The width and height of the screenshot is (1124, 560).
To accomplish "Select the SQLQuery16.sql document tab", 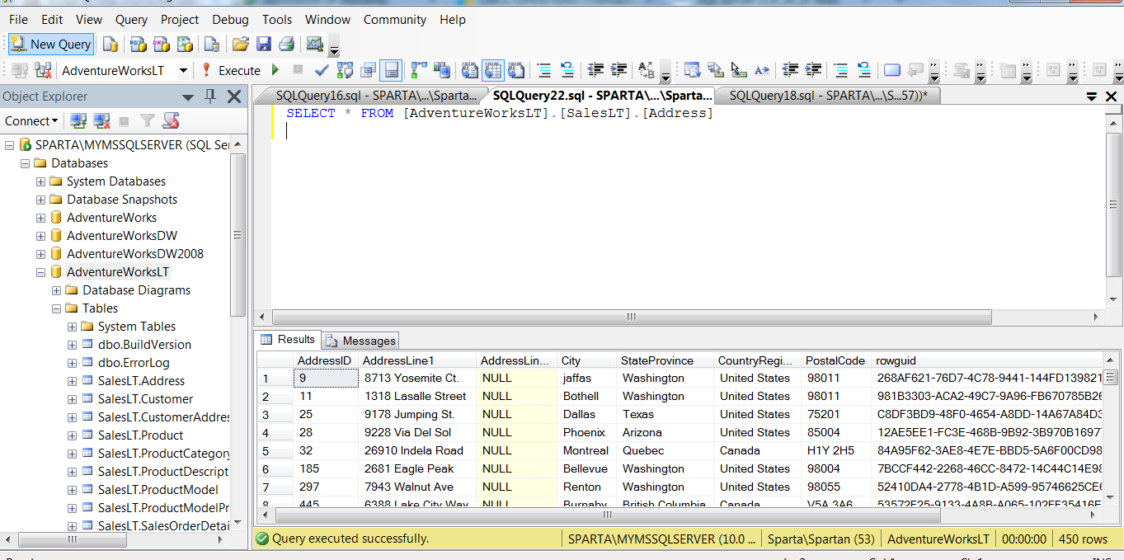I will (x=375, y=96).
